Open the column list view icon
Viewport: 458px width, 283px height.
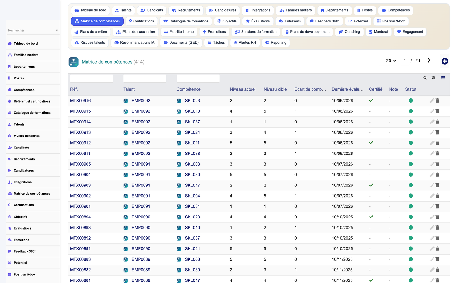coord(443,78)
